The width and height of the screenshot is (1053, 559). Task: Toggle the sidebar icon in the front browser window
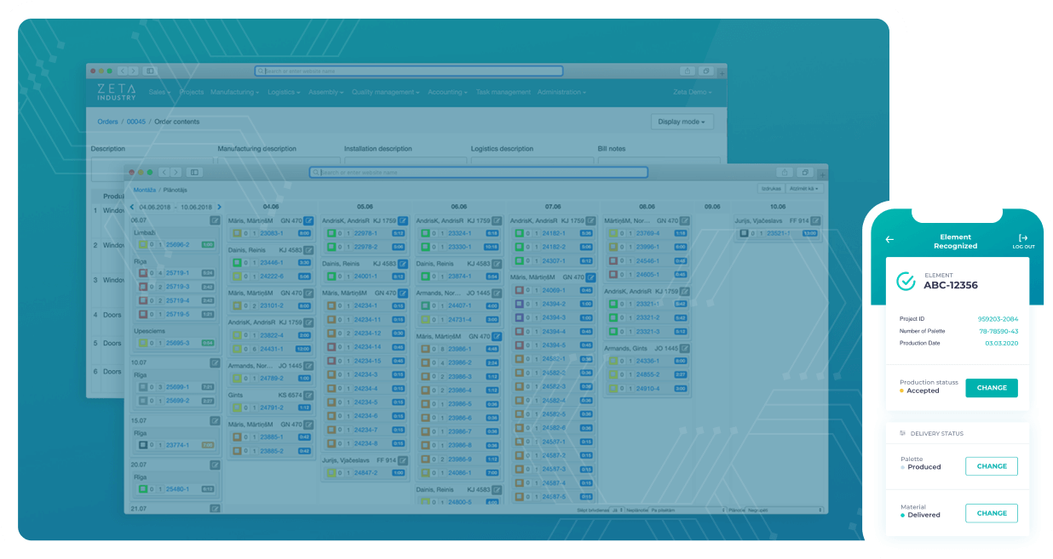tap(193, 172)
